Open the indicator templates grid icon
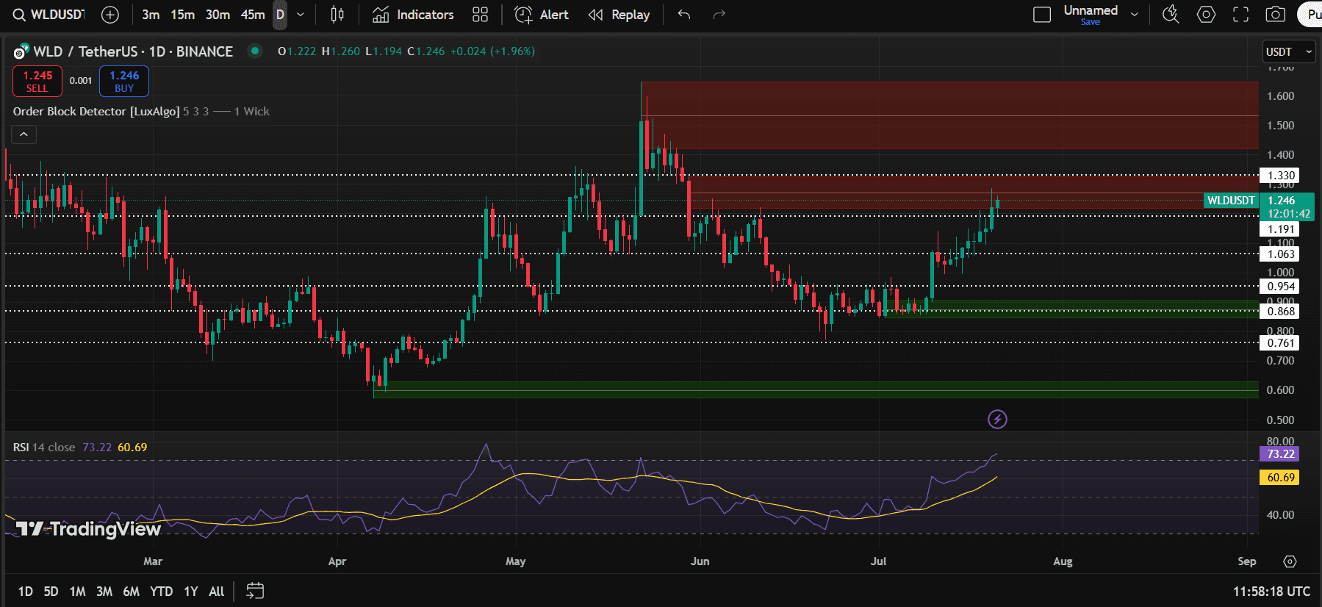1322x607 pixels. [x=480, y=15]
